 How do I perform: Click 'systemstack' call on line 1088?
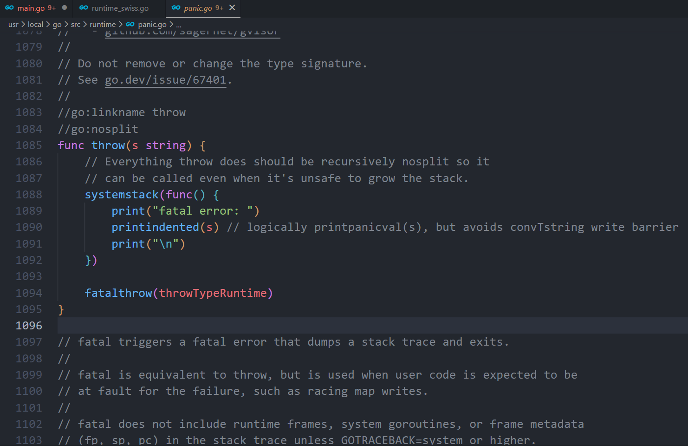coord(122,195)
